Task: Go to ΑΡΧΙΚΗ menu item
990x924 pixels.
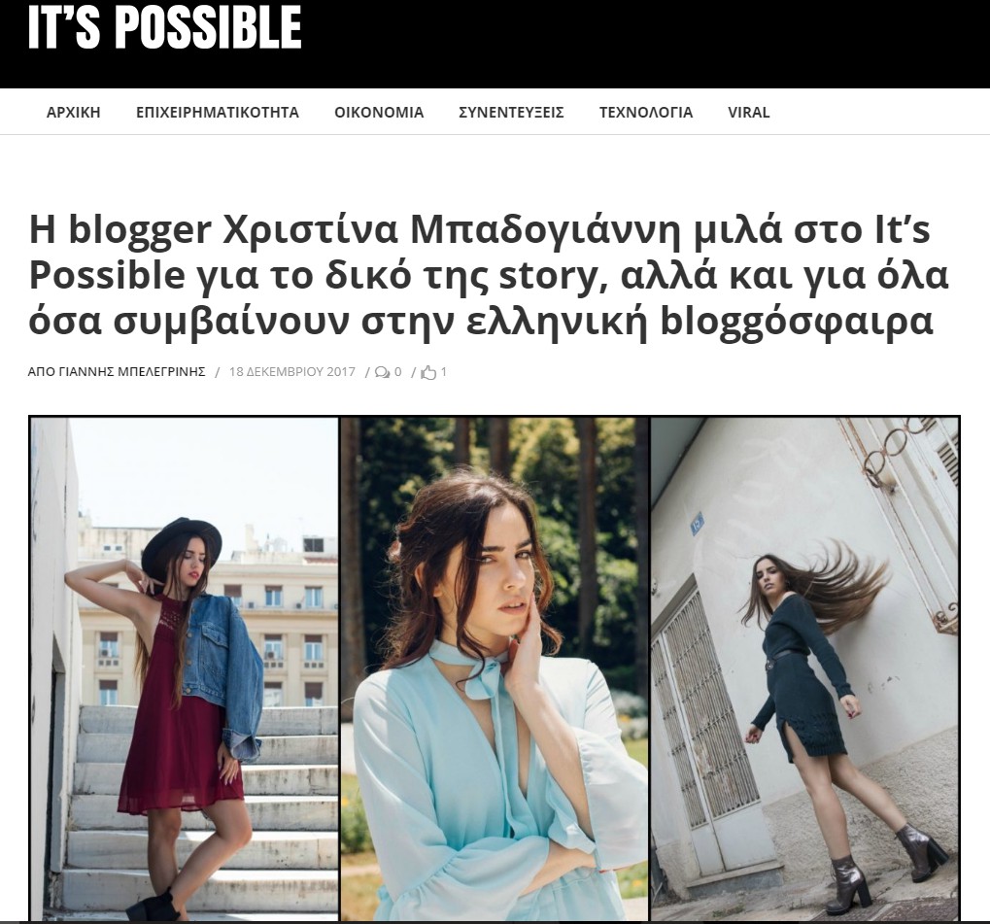Action: [x=73, y=113]
